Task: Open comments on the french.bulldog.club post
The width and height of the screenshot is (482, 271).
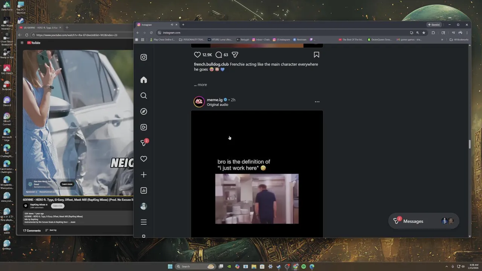Action: point(219,55)
